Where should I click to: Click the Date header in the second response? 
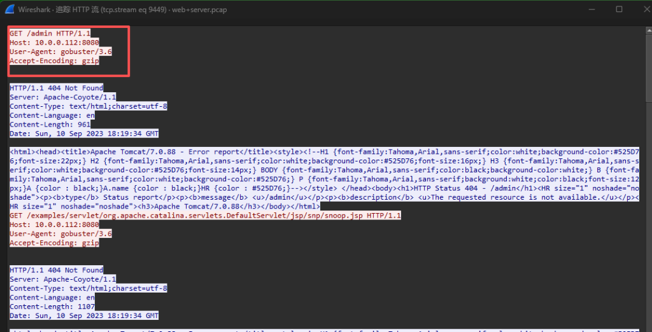point(83,316)
